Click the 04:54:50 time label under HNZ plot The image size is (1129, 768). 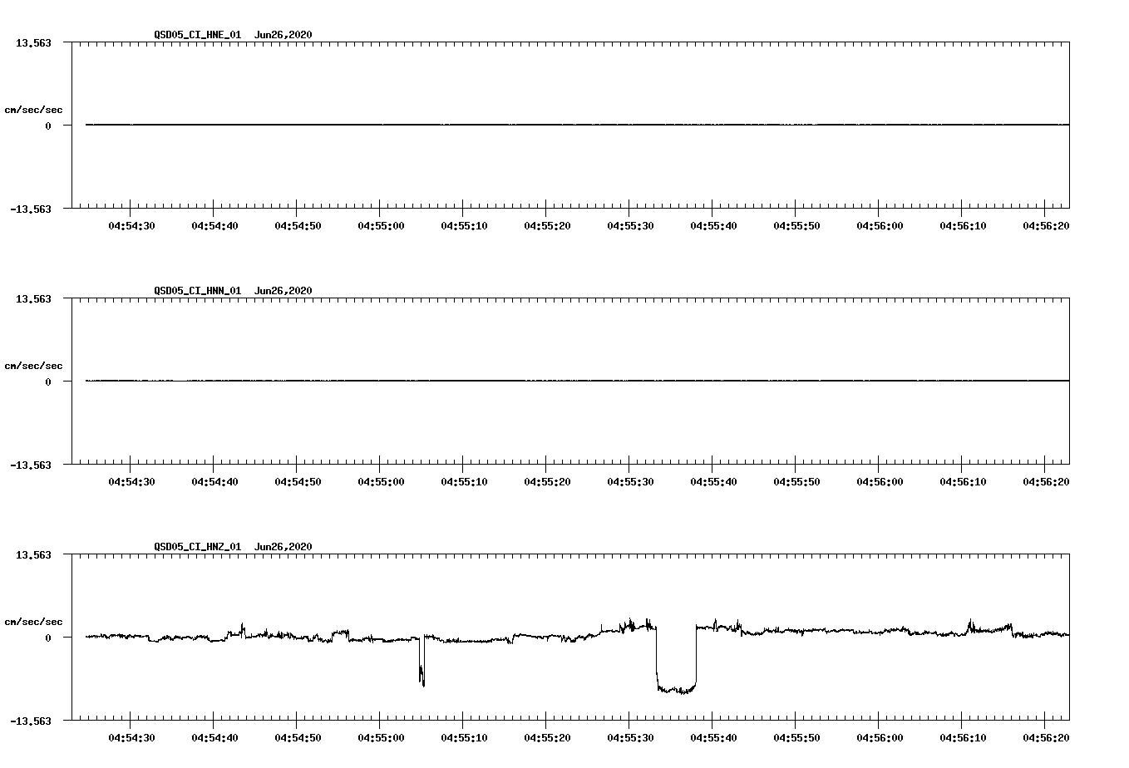[x=298, y=738]
